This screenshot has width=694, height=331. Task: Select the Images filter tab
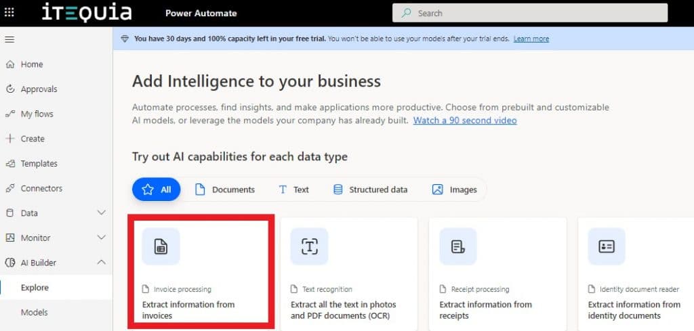[x=455, y=190]
